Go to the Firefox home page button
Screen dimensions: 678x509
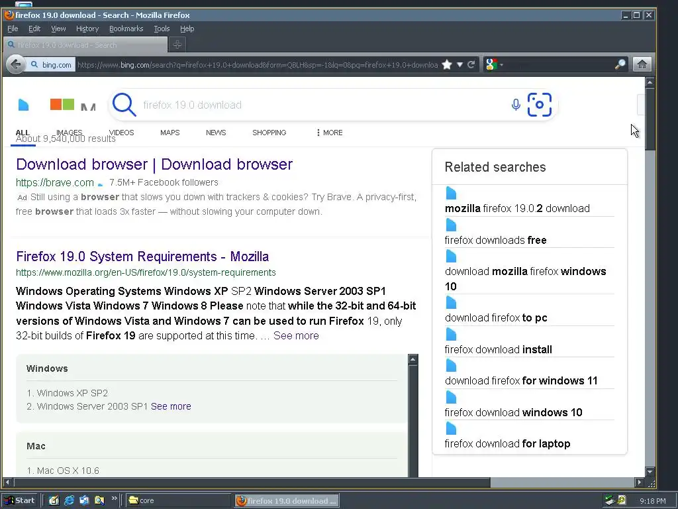pos(642,64)
